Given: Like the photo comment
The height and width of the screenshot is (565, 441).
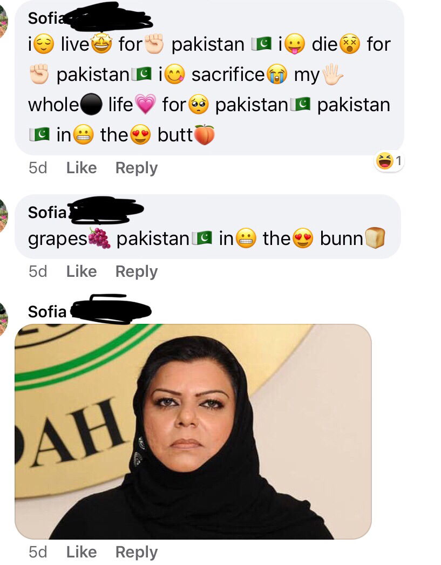Looking at the screenshot, I should 82,552.
